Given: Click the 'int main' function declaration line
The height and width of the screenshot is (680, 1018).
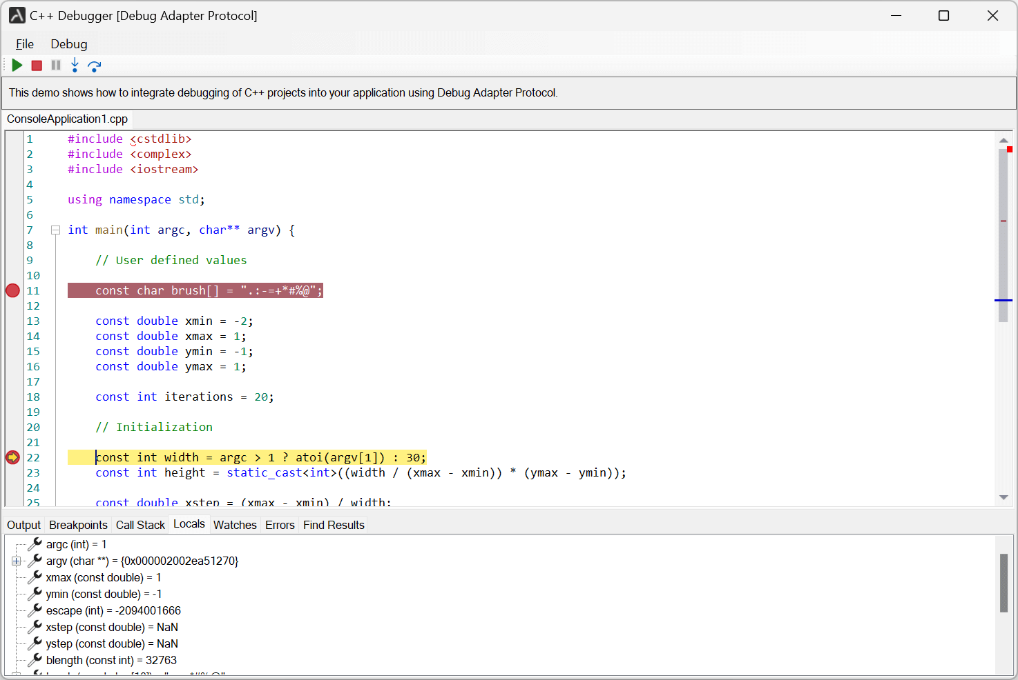Looking at the screenshot, I should tap(182, 230).
